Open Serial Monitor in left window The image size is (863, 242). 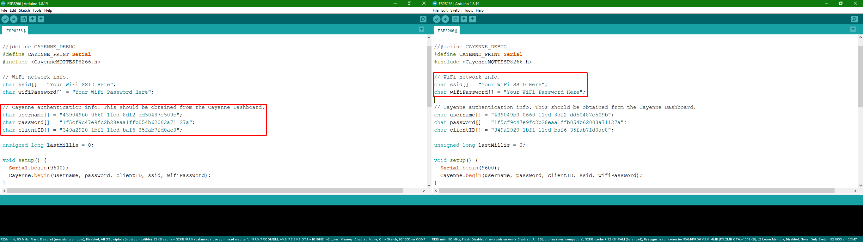coord(423,19)
